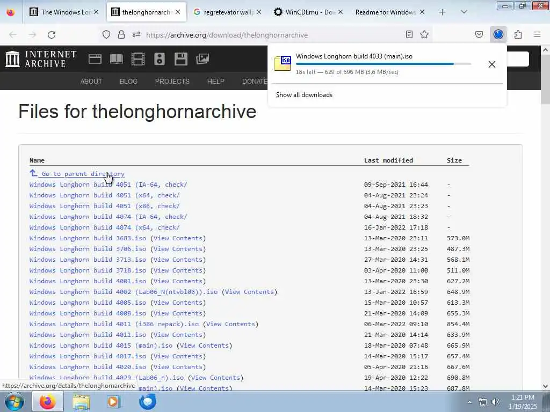Show hidden tray icons arrow
Image resolution: width=550 pixels, height=412 pixels.
pos(469,402)
